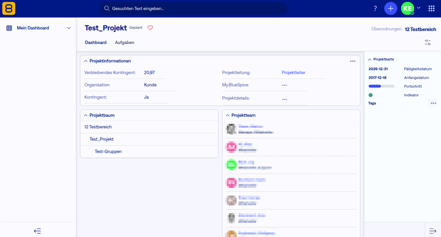Click the Geplant status label
The image size is (441, 237).
[x=136, y=28]
